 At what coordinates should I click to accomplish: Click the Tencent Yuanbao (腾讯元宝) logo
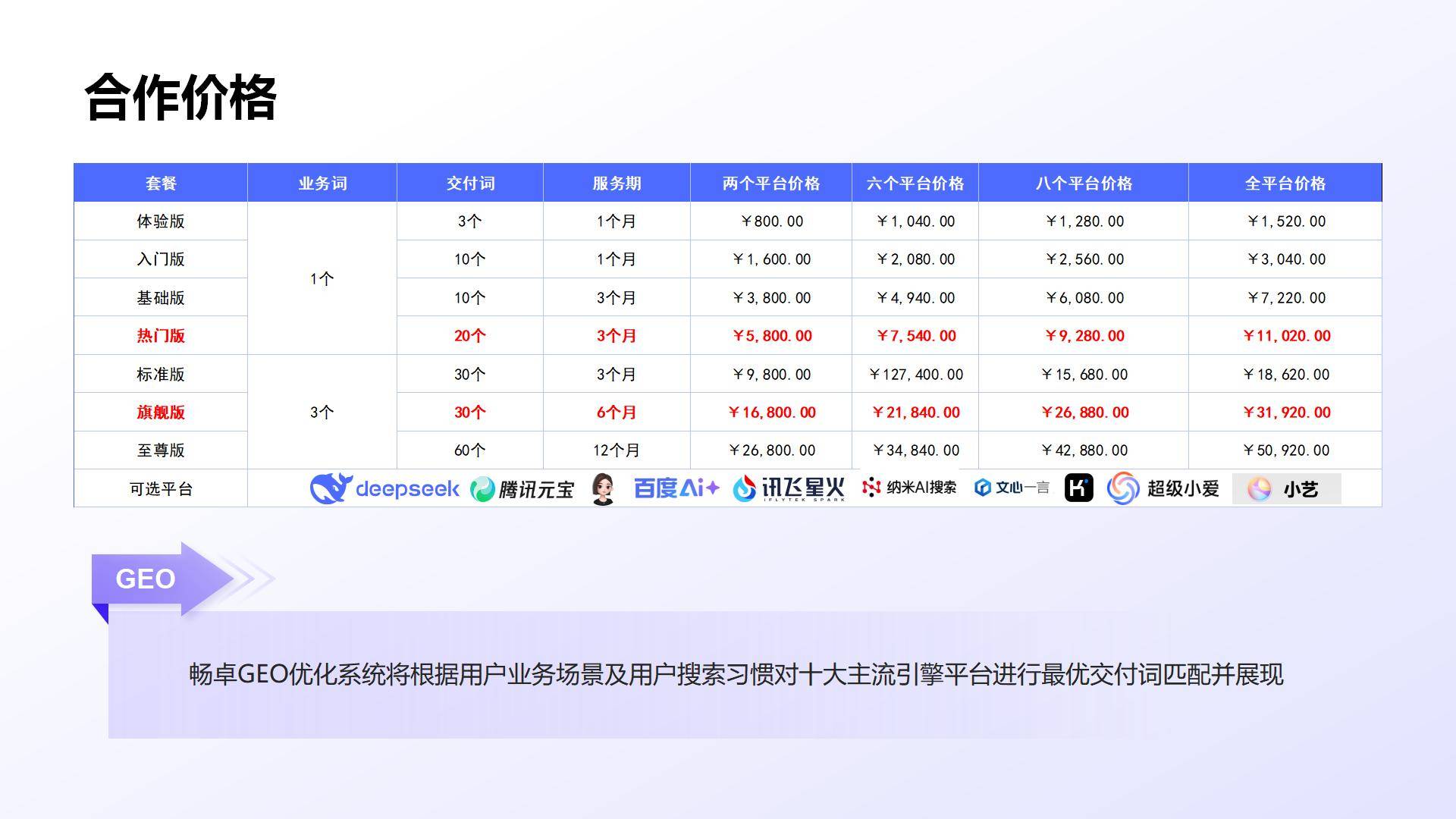(522, 489)
